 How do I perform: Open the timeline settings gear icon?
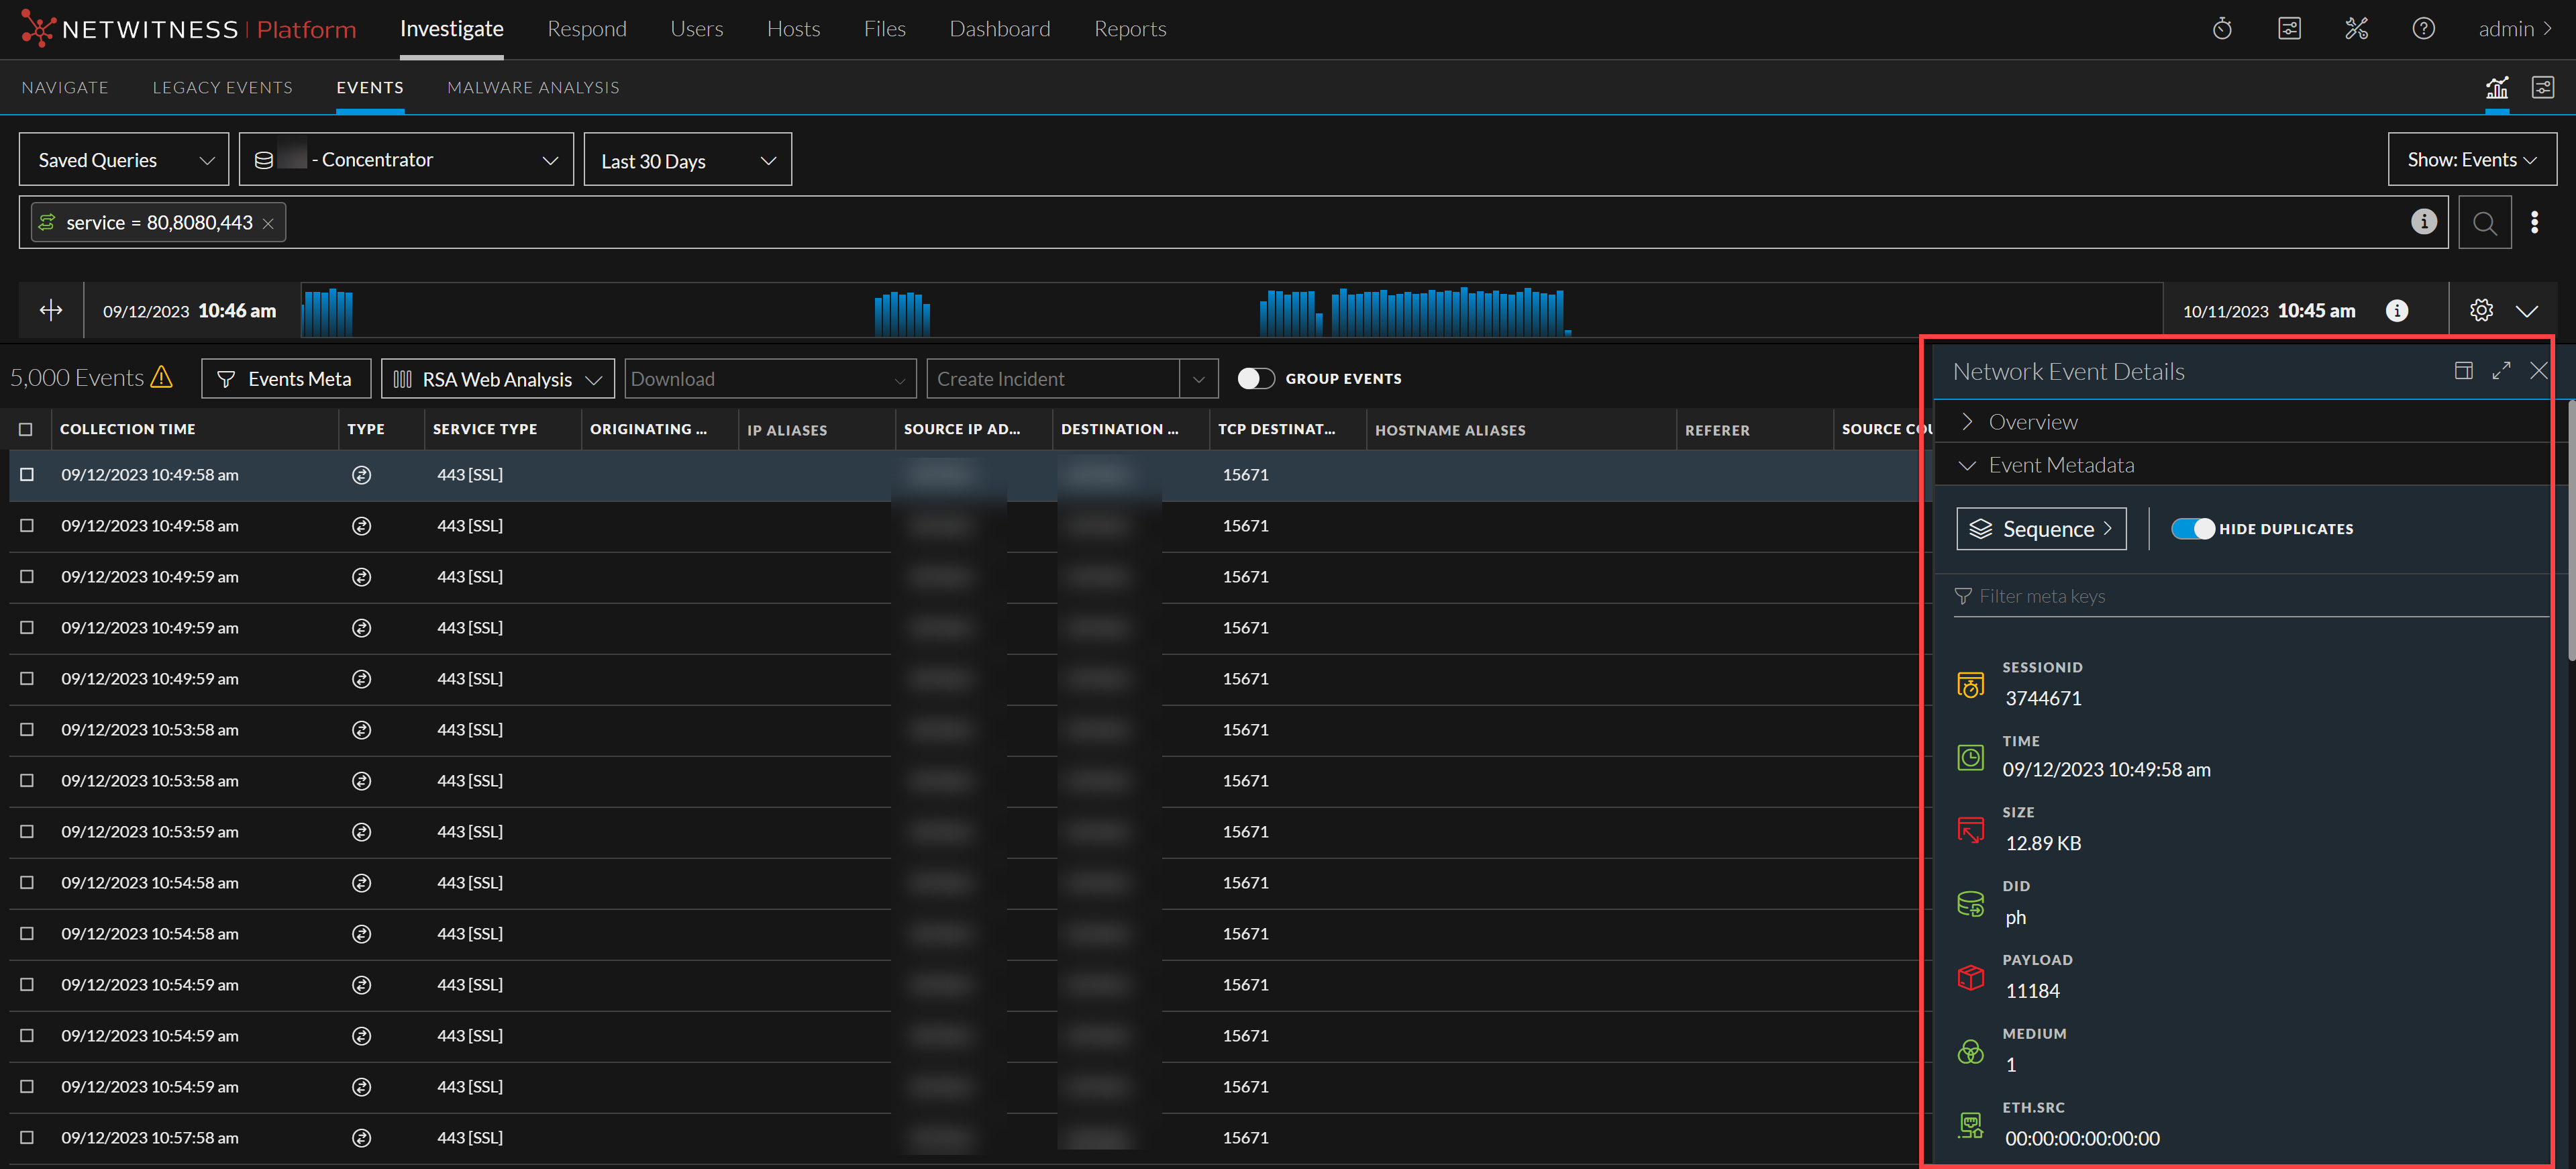pyautogui.click(x=2481, y=311)
